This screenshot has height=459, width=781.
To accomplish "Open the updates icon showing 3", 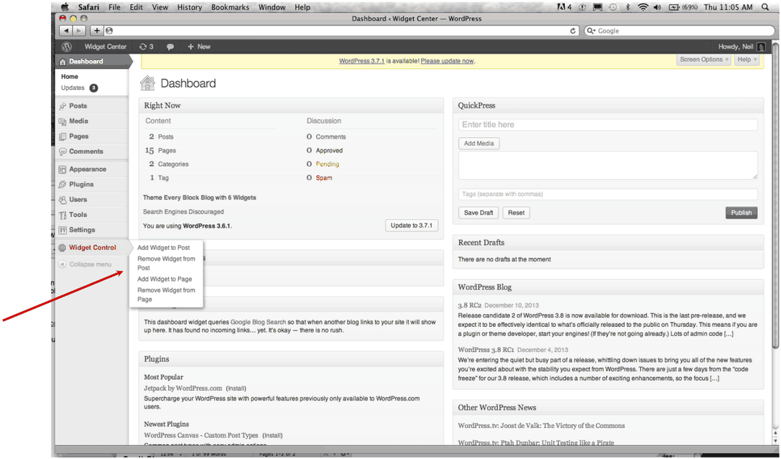I will pyautogui.click(x=146, y=46).
